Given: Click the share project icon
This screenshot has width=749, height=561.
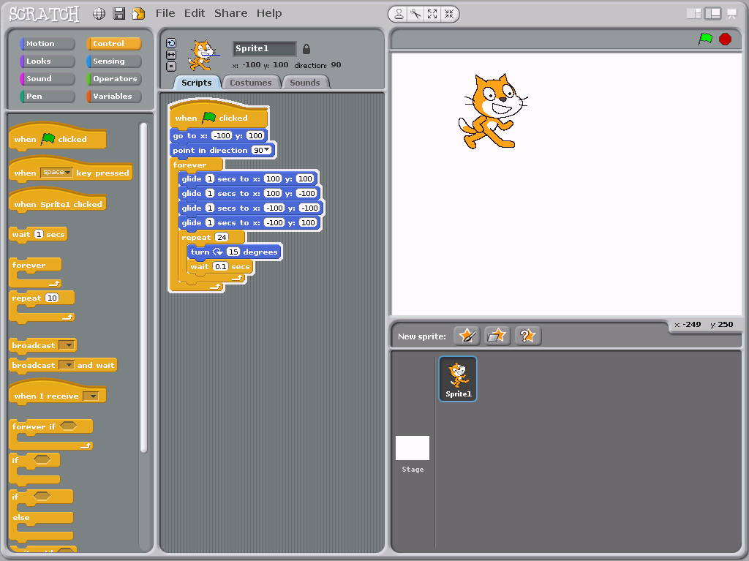Looking at the screenshot, I should pos(138,14).
